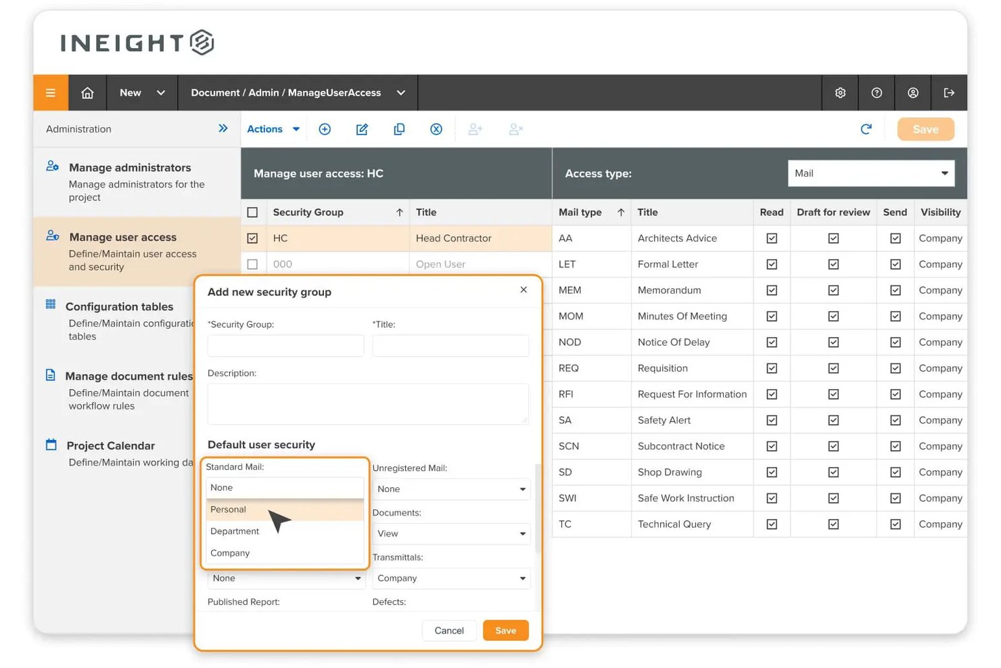Toggle Read checkbox for Shop Drawing
Screen dimensions: 1001x668
tap(772, 472)
